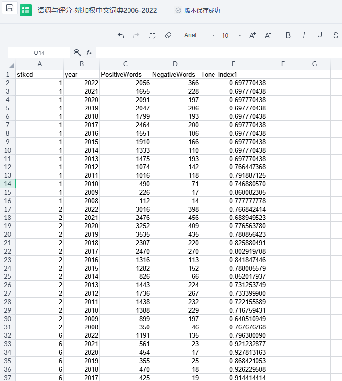Image resolution: width=342 pixels, height=381 pixels.
Task: Click the clear formatting eraser icon
Action: click(168, 35)
